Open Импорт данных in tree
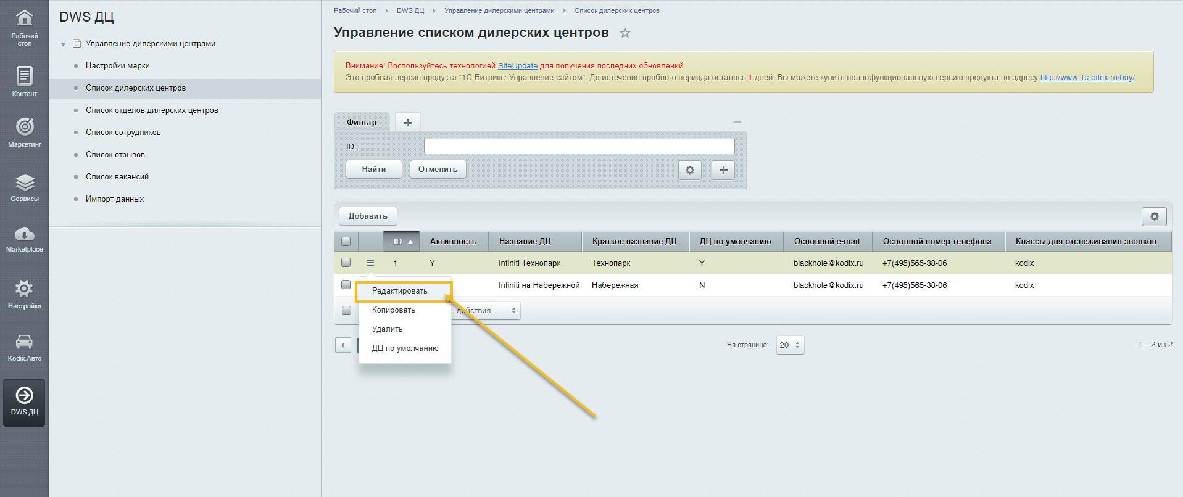 coord(115,199)
